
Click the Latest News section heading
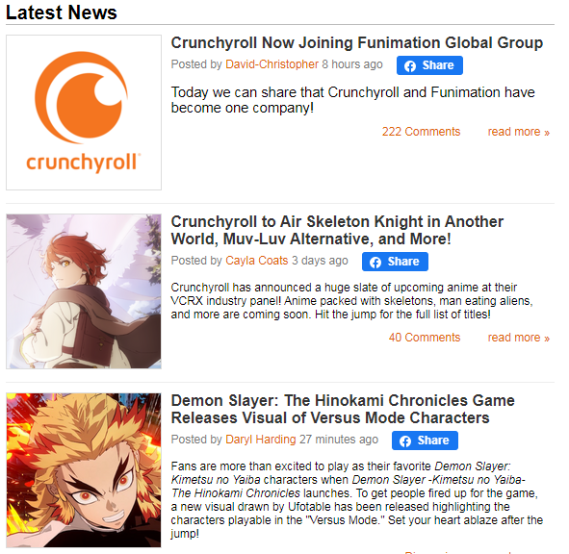[62, 13]
